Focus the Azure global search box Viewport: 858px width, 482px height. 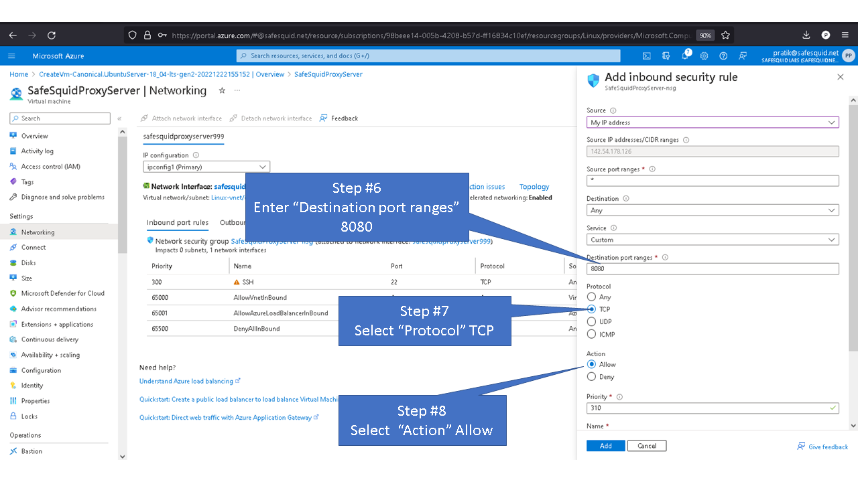point(428,56)
